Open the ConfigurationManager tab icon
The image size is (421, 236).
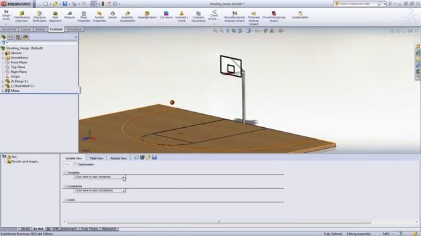(x=18, y=37)
